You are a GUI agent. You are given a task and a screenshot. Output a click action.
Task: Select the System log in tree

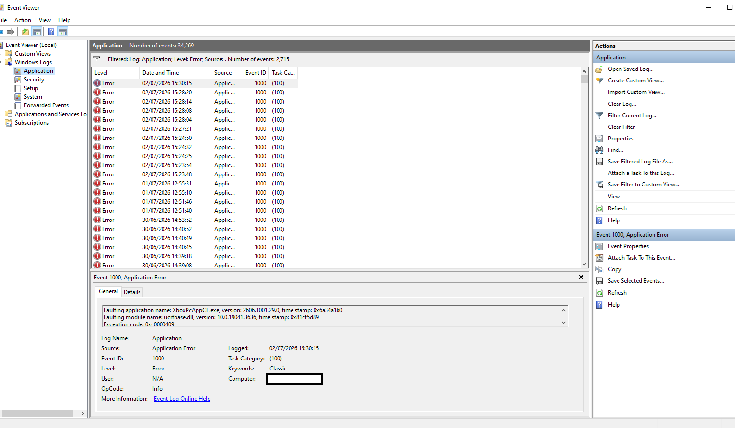pyautogui.click(x=33, y=97)
